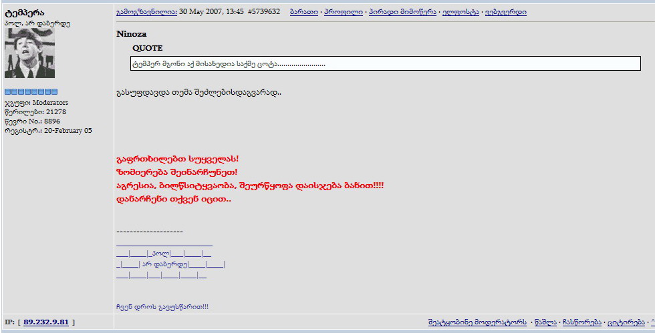Click the red line დანარჩენი თქვენ იცით..

click(174, 199)
